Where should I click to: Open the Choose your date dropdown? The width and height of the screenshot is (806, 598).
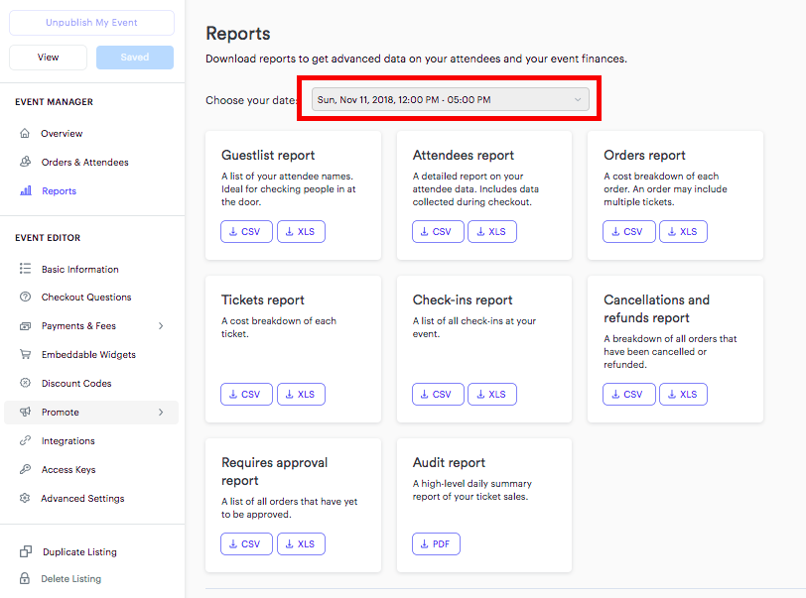click(450, 99)
